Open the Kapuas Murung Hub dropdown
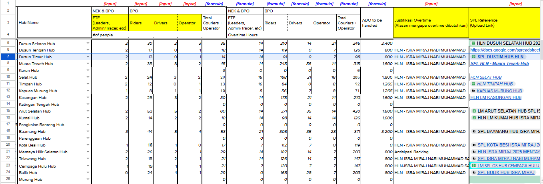The width and height of the screenshot is (543, 184). pos(88,91)
